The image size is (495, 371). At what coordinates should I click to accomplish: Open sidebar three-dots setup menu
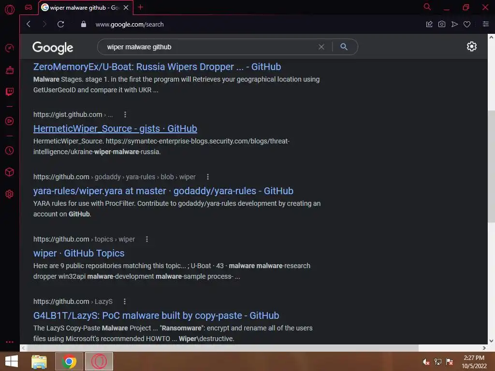point(10,342)
